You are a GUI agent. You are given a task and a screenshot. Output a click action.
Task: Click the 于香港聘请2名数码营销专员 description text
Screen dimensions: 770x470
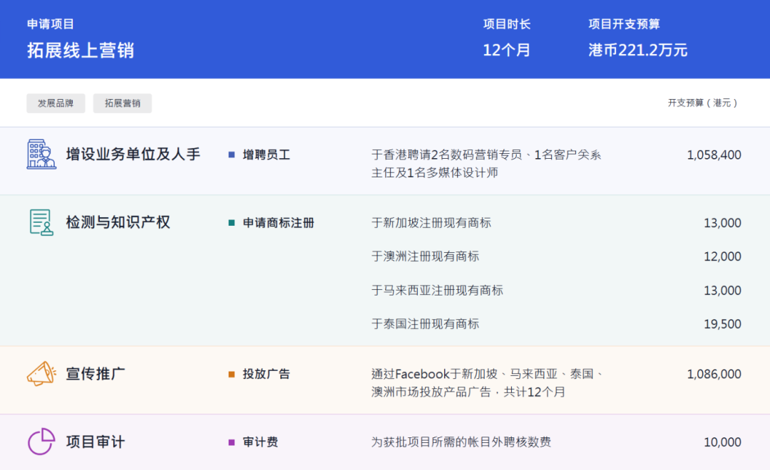[x=486, y=164]
